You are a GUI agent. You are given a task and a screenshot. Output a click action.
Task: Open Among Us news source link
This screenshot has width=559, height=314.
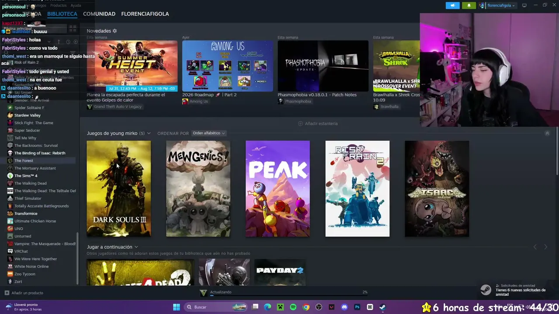(195, 102)
